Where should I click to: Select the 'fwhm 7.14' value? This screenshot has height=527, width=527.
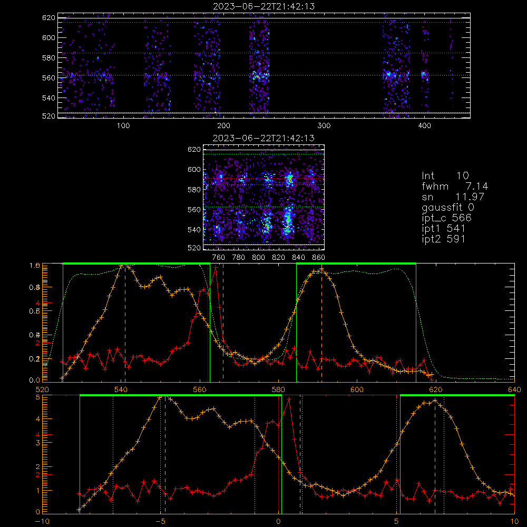tap(455, 186)
